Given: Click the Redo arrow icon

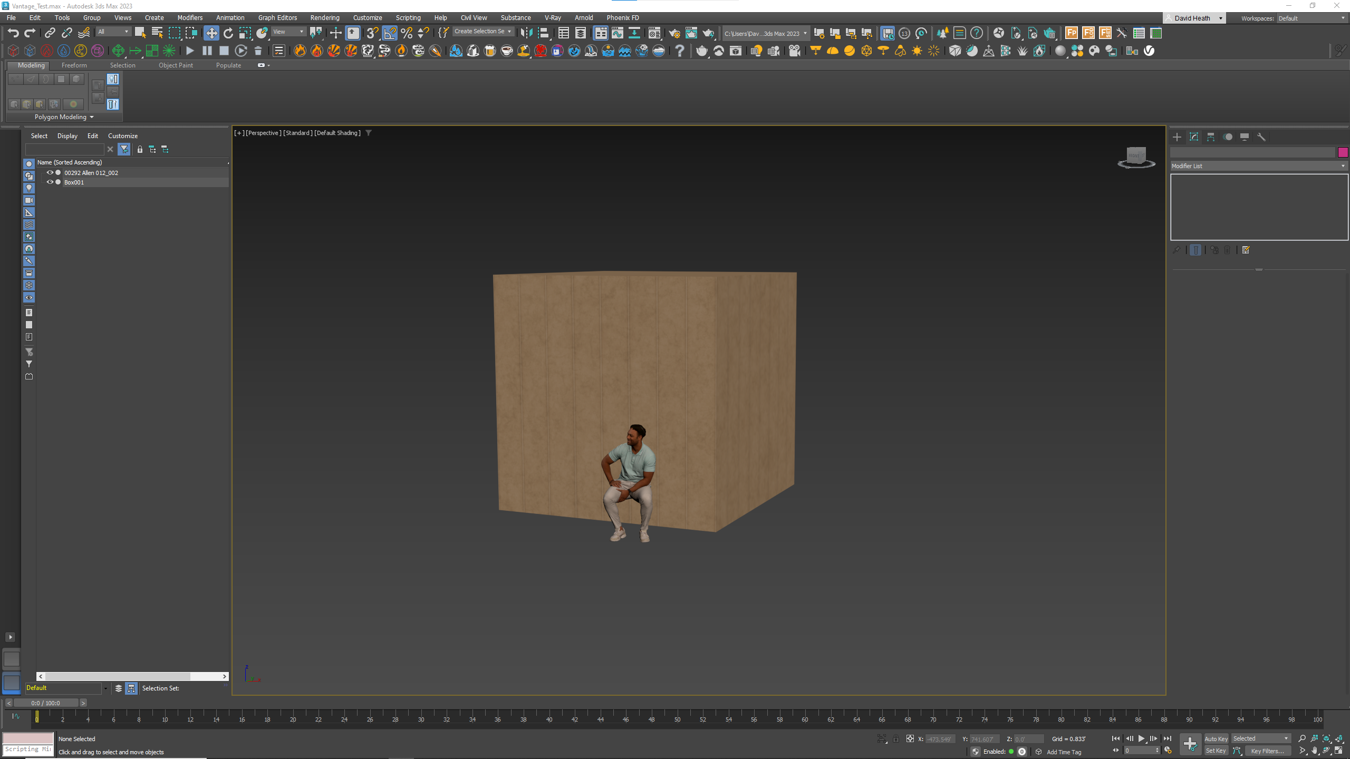Looking at the screenshot, I should 30,33.
